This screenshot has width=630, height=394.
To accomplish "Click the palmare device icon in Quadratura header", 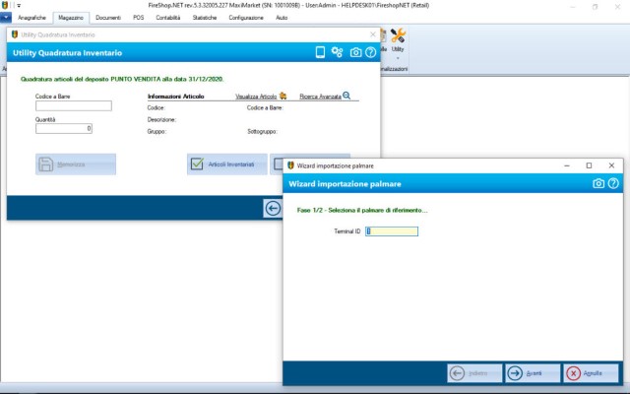I will coord(320,52).
